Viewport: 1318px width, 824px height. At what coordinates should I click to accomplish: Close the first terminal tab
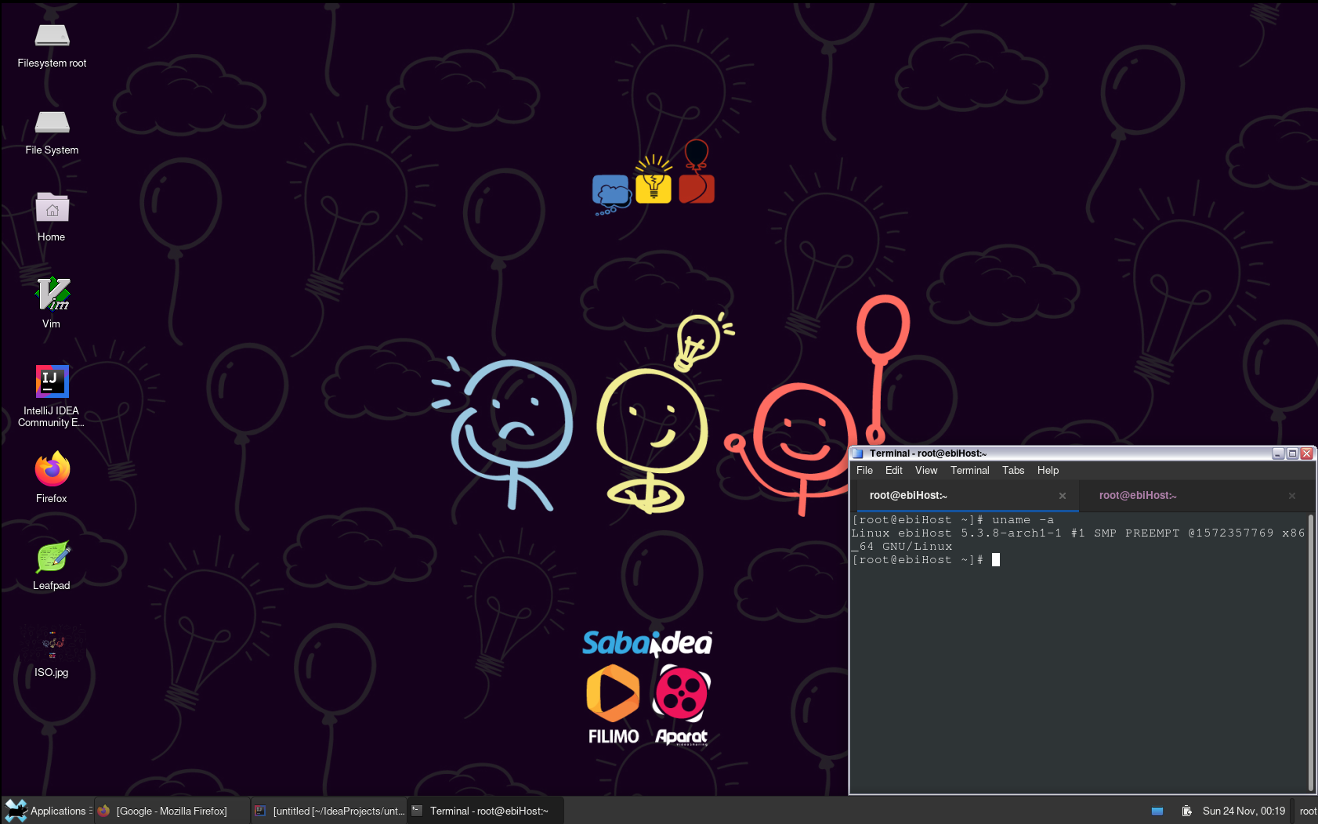pyautogui.click(x=1063, y=496)
